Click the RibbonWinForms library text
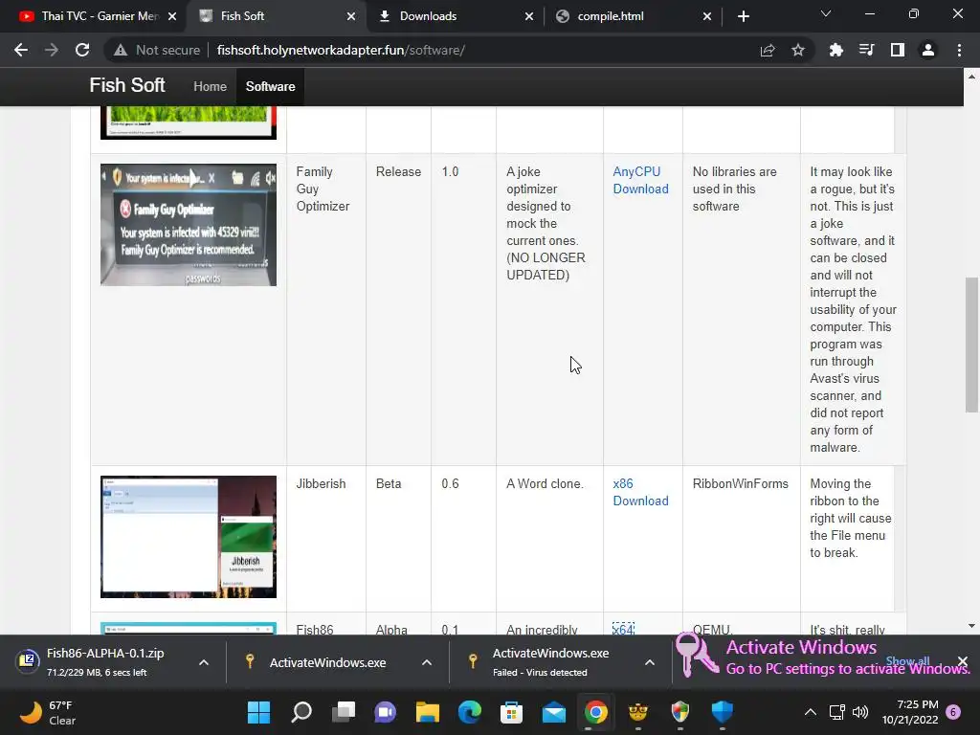Screen dimensions: 980x735 point(740,483)
